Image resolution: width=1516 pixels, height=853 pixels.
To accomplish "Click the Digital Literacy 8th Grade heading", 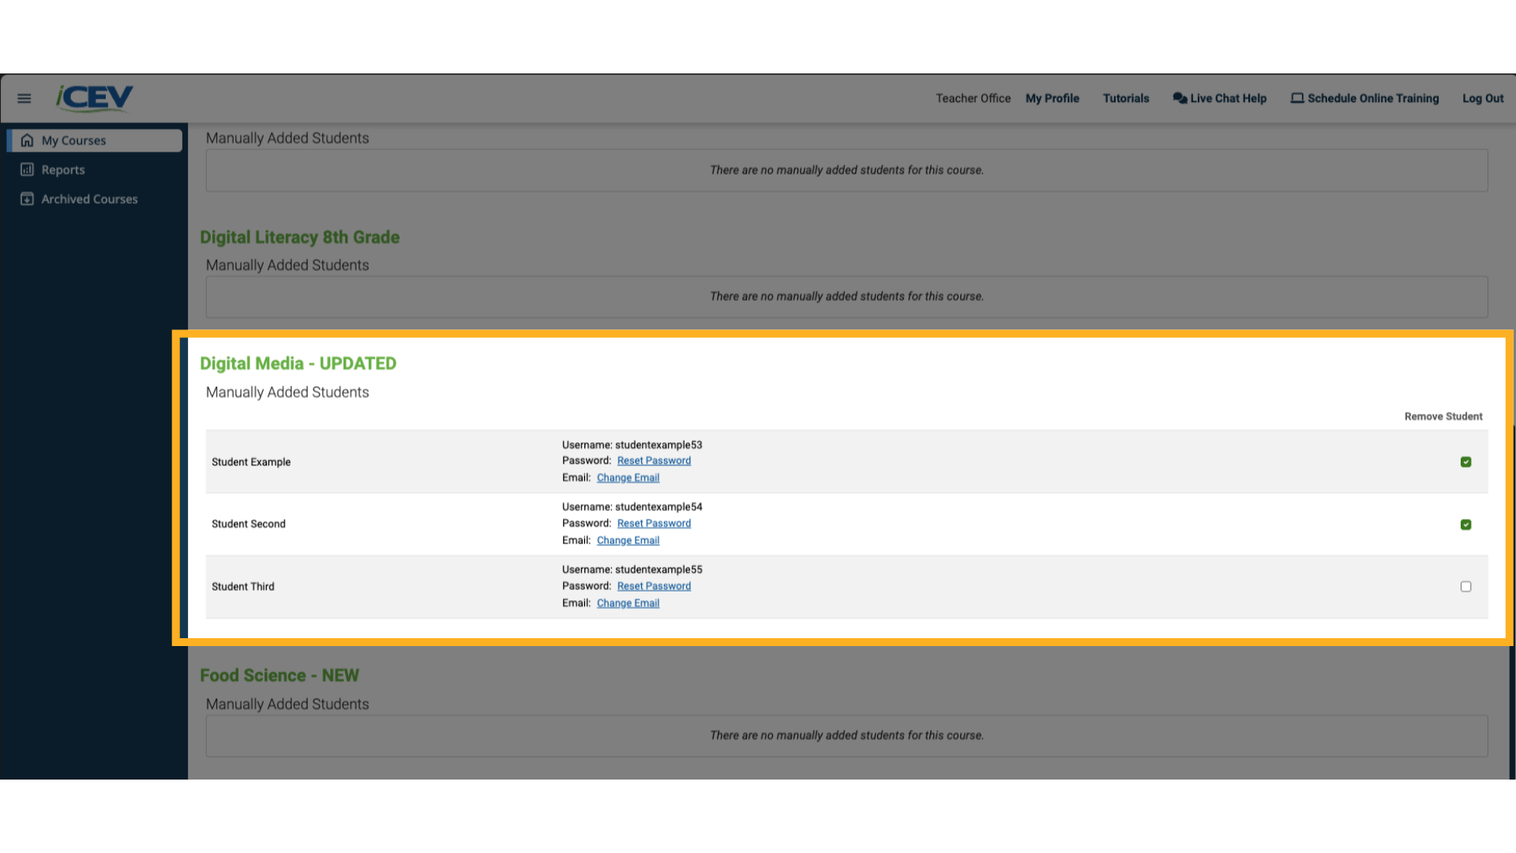I will coord(300,237).
